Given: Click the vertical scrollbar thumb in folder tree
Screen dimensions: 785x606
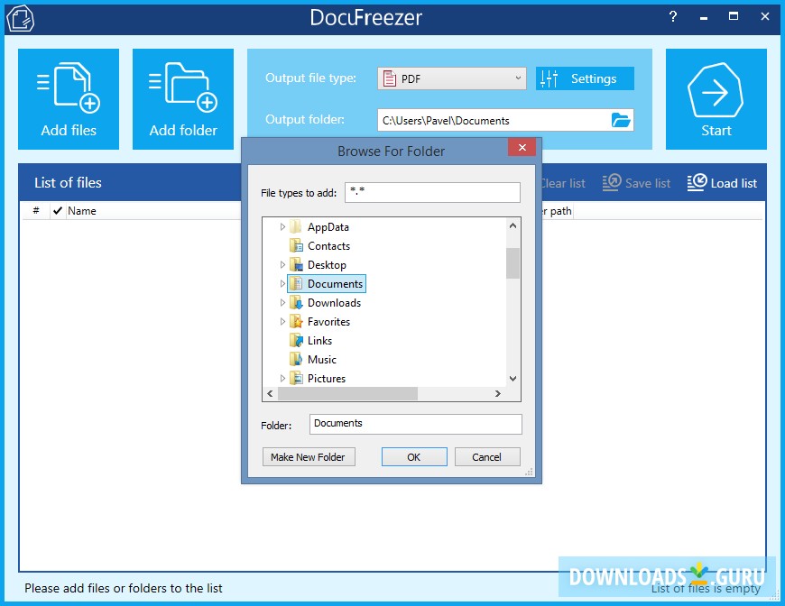Looking at the screenshot, I should coord(513,263).
